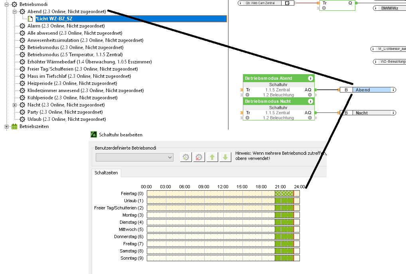The width and height of the screenshot is (406, 274).
Task: Click gear icon of Alarm mode
Action: [22, 26]
